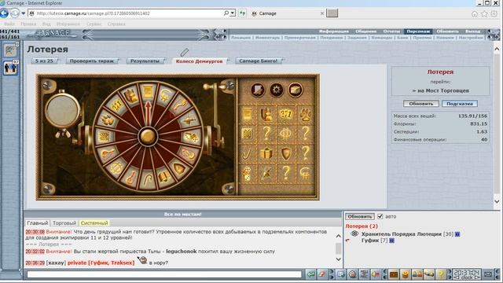Open the gear settings icon in wheel panel
Image resolution: width=503 pixels, height=283 pixels.
pos(276,90)
